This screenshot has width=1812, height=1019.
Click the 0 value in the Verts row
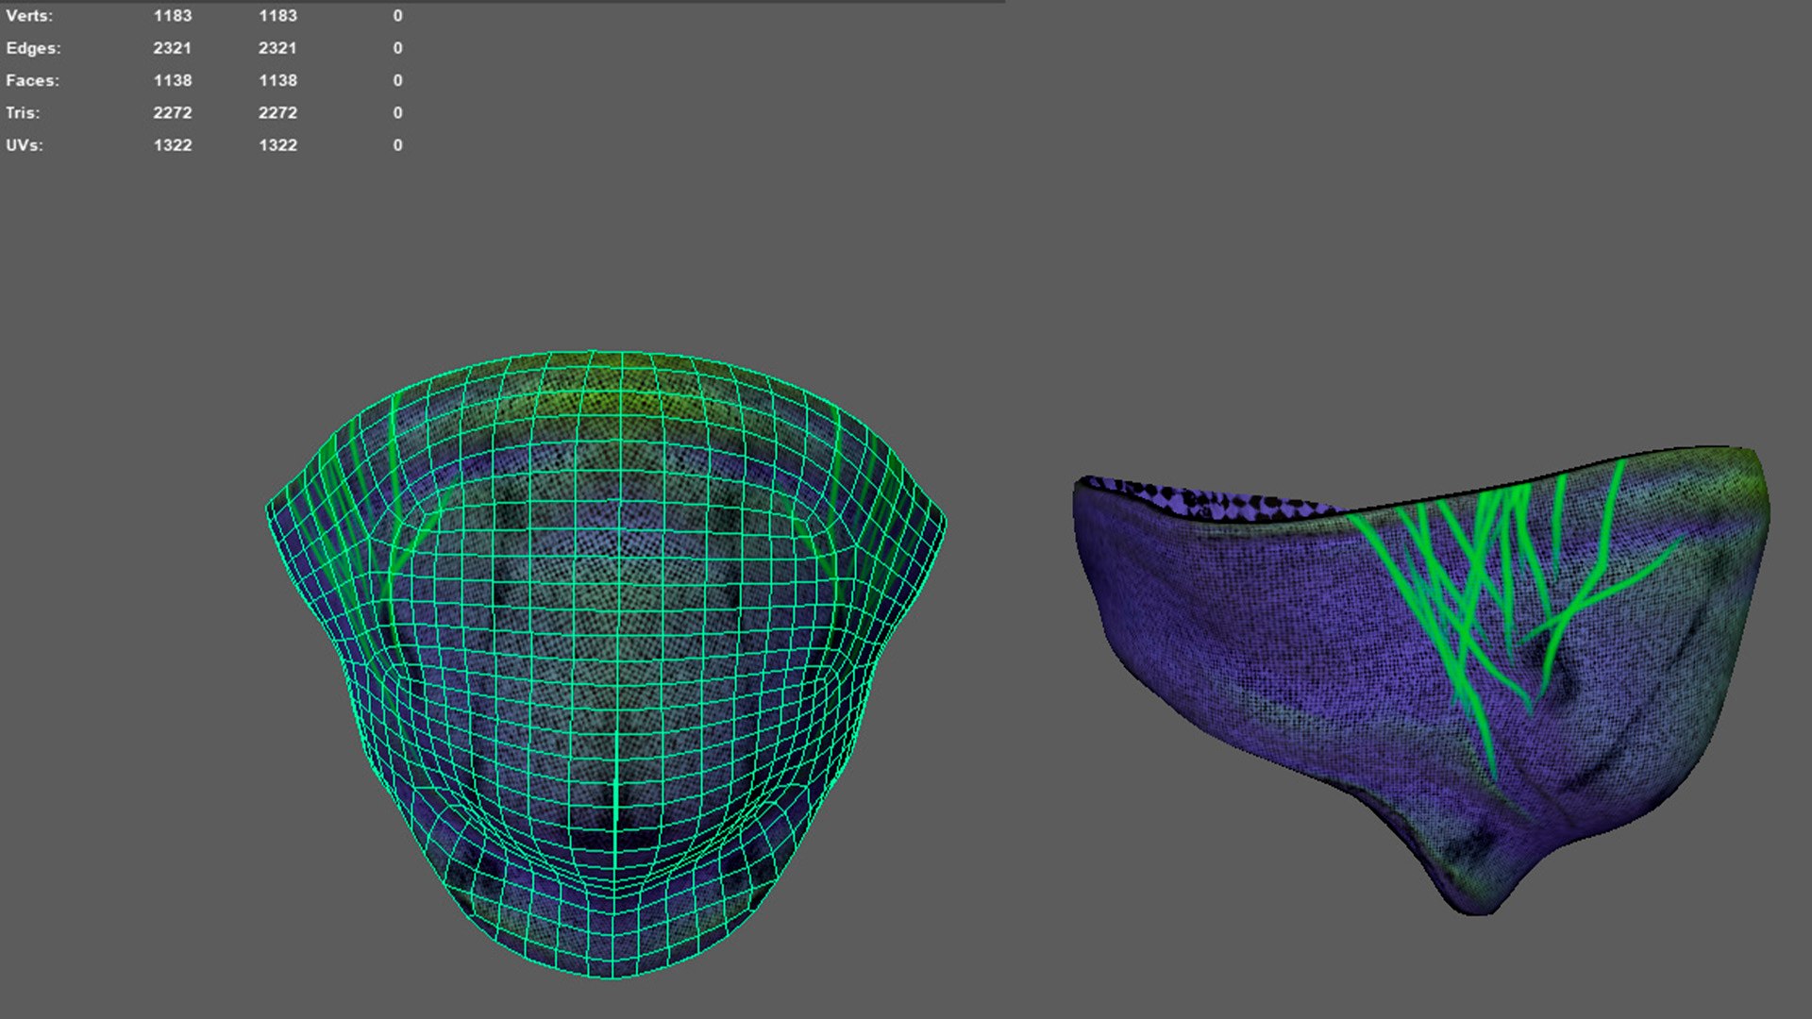pyautogui.click(x=397, y=16)
